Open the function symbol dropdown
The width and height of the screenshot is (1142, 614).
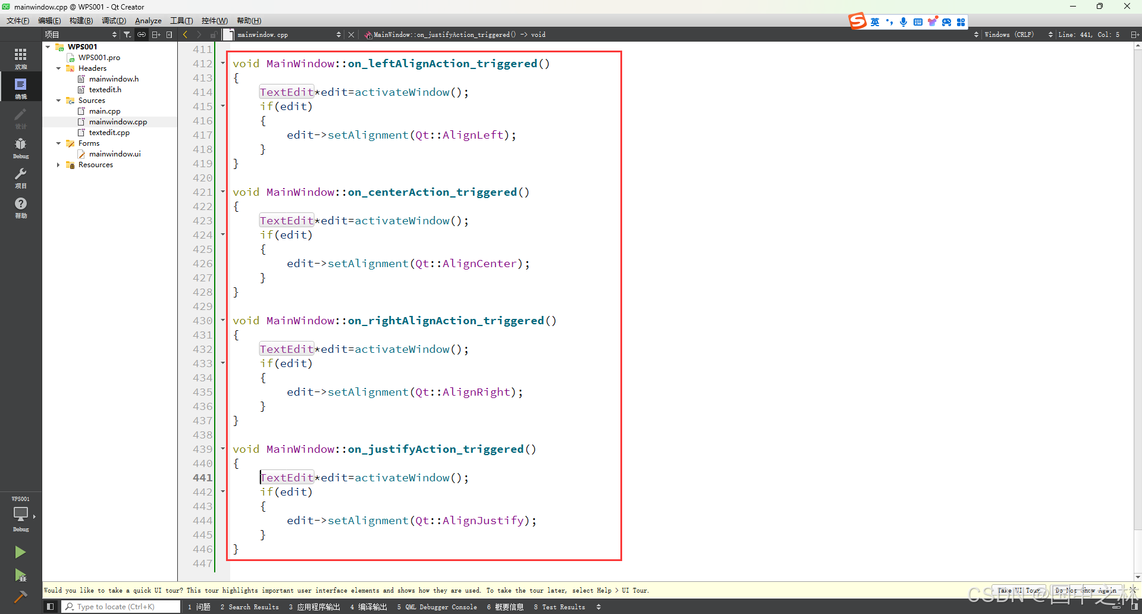(672, 35)
